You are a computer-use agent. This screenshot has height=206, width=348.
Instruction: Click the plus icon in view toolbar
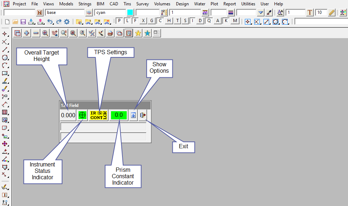tap(27, 33)
